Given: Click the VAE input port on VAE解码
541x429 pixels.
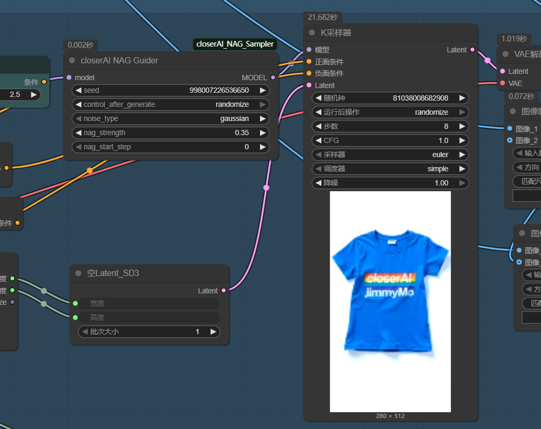Looking at the screenshot, I should 502,83.
